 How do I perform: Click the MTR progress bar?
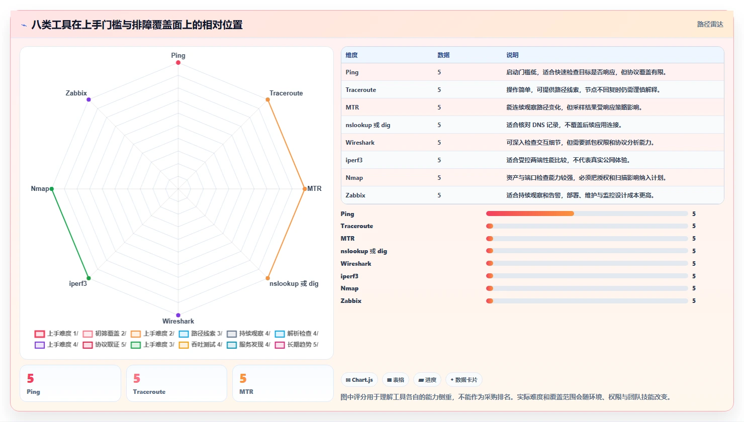(587, 239)
